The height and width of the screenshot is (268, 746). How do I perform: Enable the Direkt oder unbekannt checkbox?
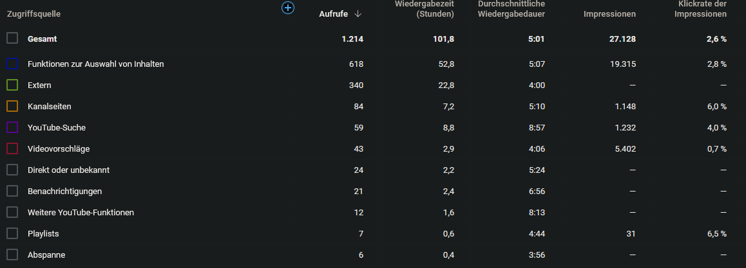click(12, 170)
